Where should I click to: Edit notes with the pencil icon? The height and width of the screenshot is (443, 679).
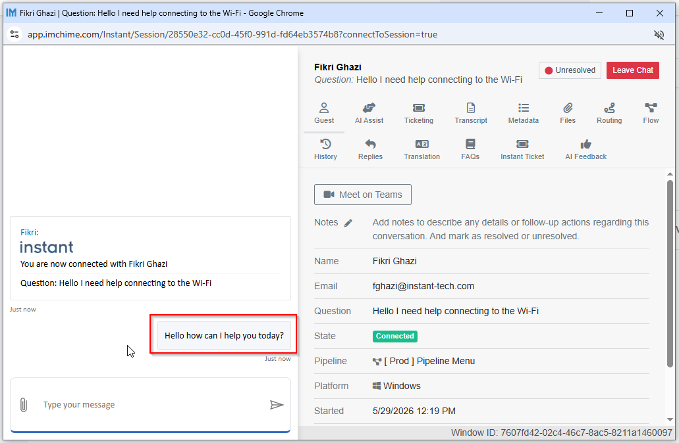click(x=348, y=223)
